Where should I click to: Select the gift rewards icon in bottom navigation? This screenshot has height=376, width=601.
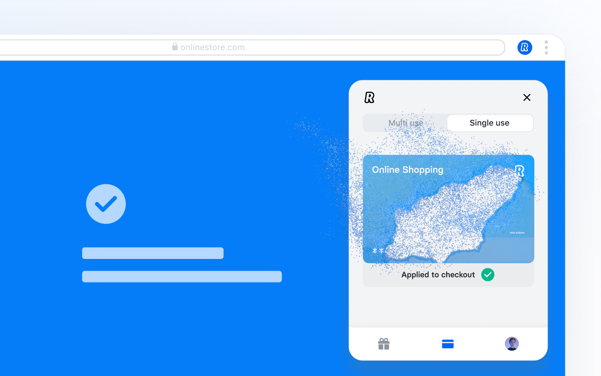point(384,344)
